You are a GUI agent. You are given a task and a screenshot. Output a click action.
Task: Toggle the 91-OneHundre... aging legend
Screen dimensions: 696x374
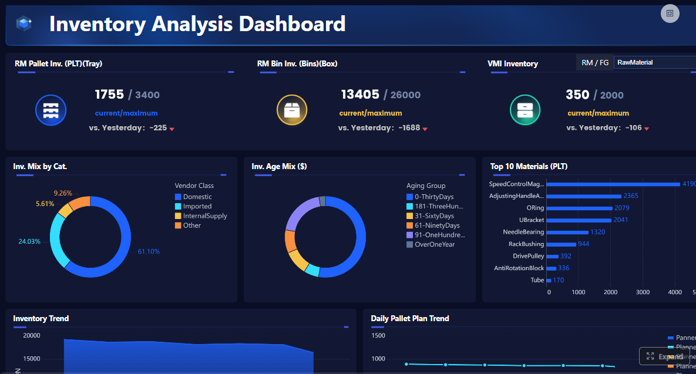[x=436, y=235]
